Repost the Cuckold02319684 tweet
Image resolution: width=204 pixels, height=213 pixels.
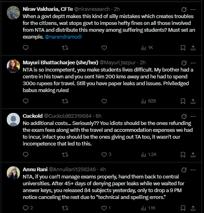pyautogui.click(x=65, y=155)
